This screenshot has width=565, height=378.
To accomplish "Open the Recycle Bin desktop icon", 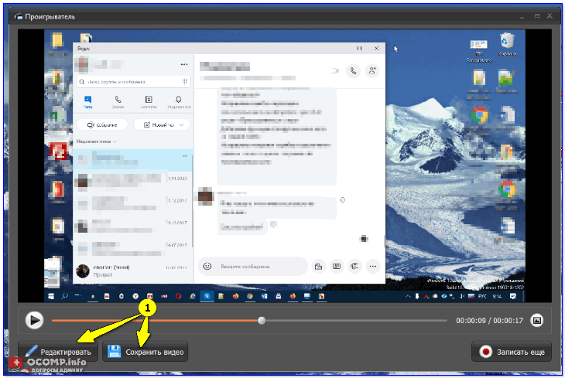I will (507, 43).
